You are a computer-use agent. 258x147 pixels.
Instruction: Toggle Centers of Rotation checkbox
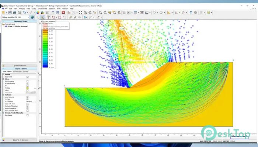coord(28,106)
